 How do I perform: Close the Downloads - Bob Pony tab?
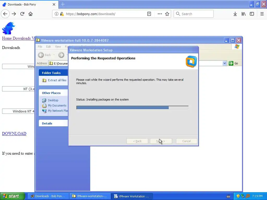[54, 4]
